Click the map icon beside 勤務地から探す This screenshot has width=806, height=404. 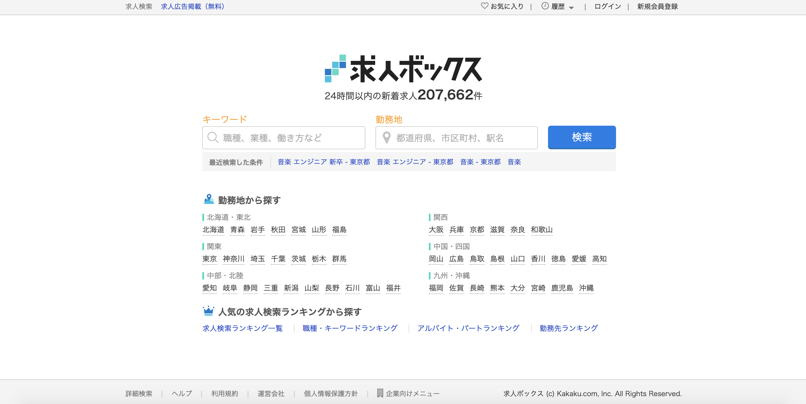(209, 199)
